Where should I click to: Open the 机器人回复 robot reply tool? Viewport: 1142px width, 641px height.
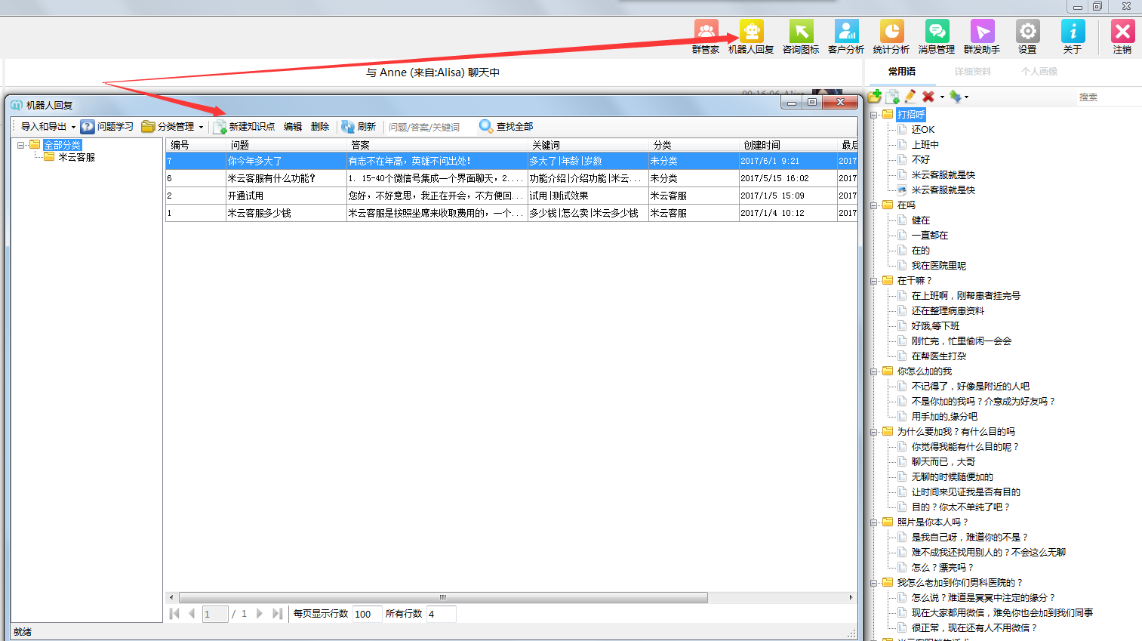751,36
